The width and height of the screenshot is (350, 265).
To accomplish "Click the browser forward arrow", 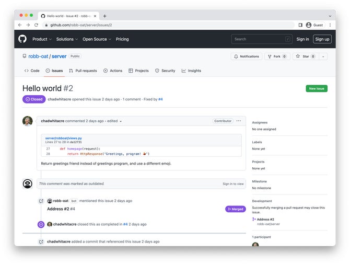I will click(x=28, y=25).
